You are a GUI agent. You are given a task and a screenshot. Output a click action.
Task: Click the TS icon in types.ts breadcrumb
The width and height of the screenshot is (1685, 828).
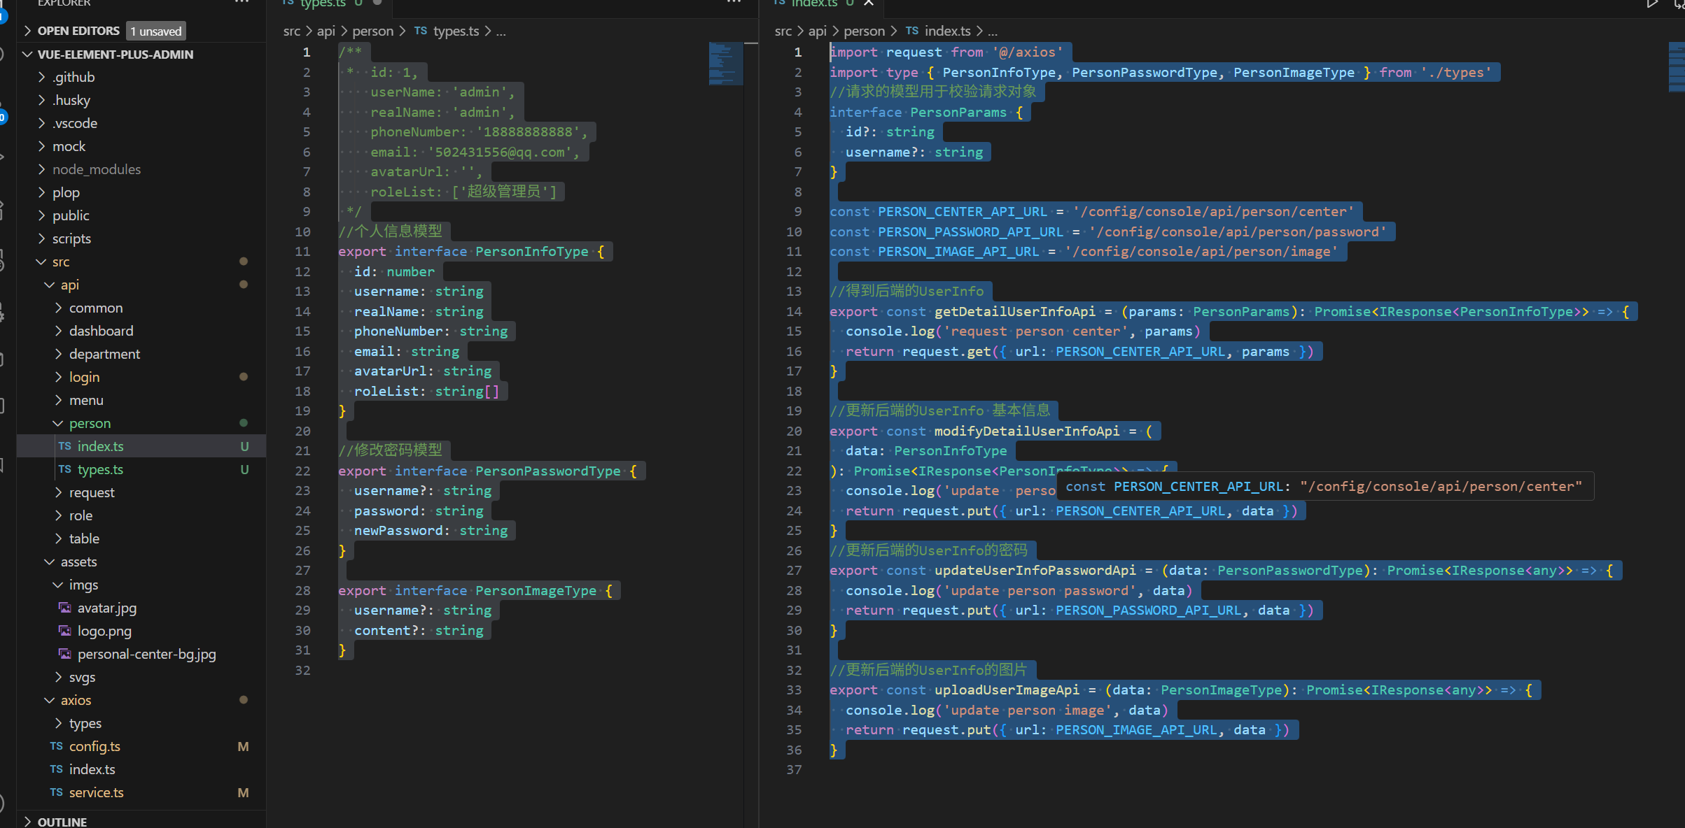coord(420,31)
